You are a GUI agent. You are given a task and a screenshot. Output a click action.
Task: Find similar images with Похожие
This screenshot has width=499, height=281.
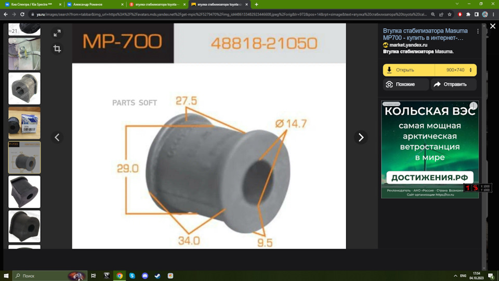click(x=406, y=84)
